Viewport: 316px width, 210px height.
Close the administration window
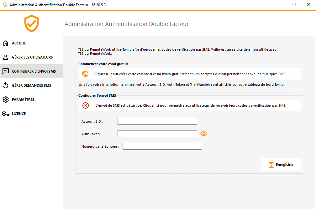point(308,5)
